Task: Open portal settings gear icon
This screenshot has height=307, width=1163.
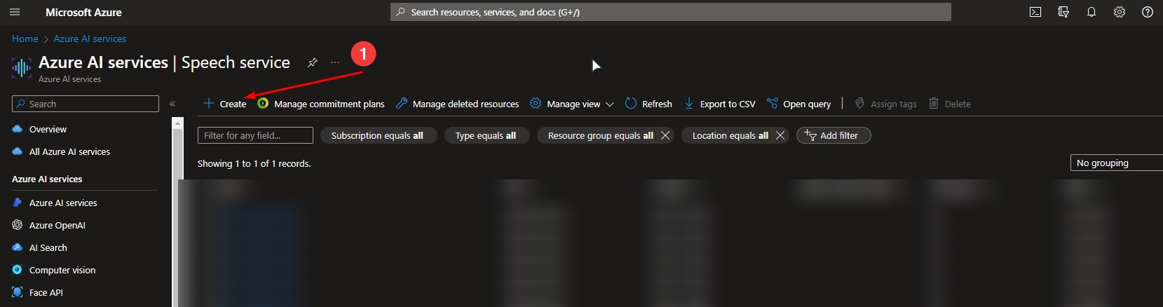Action: point(1119,12)
